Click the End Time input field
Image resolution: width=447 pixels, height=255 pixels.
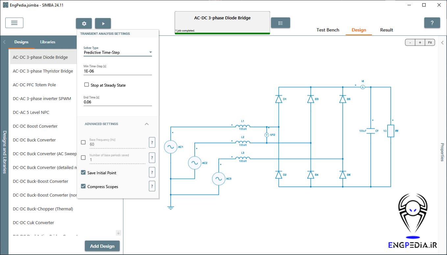coord(117,102)
